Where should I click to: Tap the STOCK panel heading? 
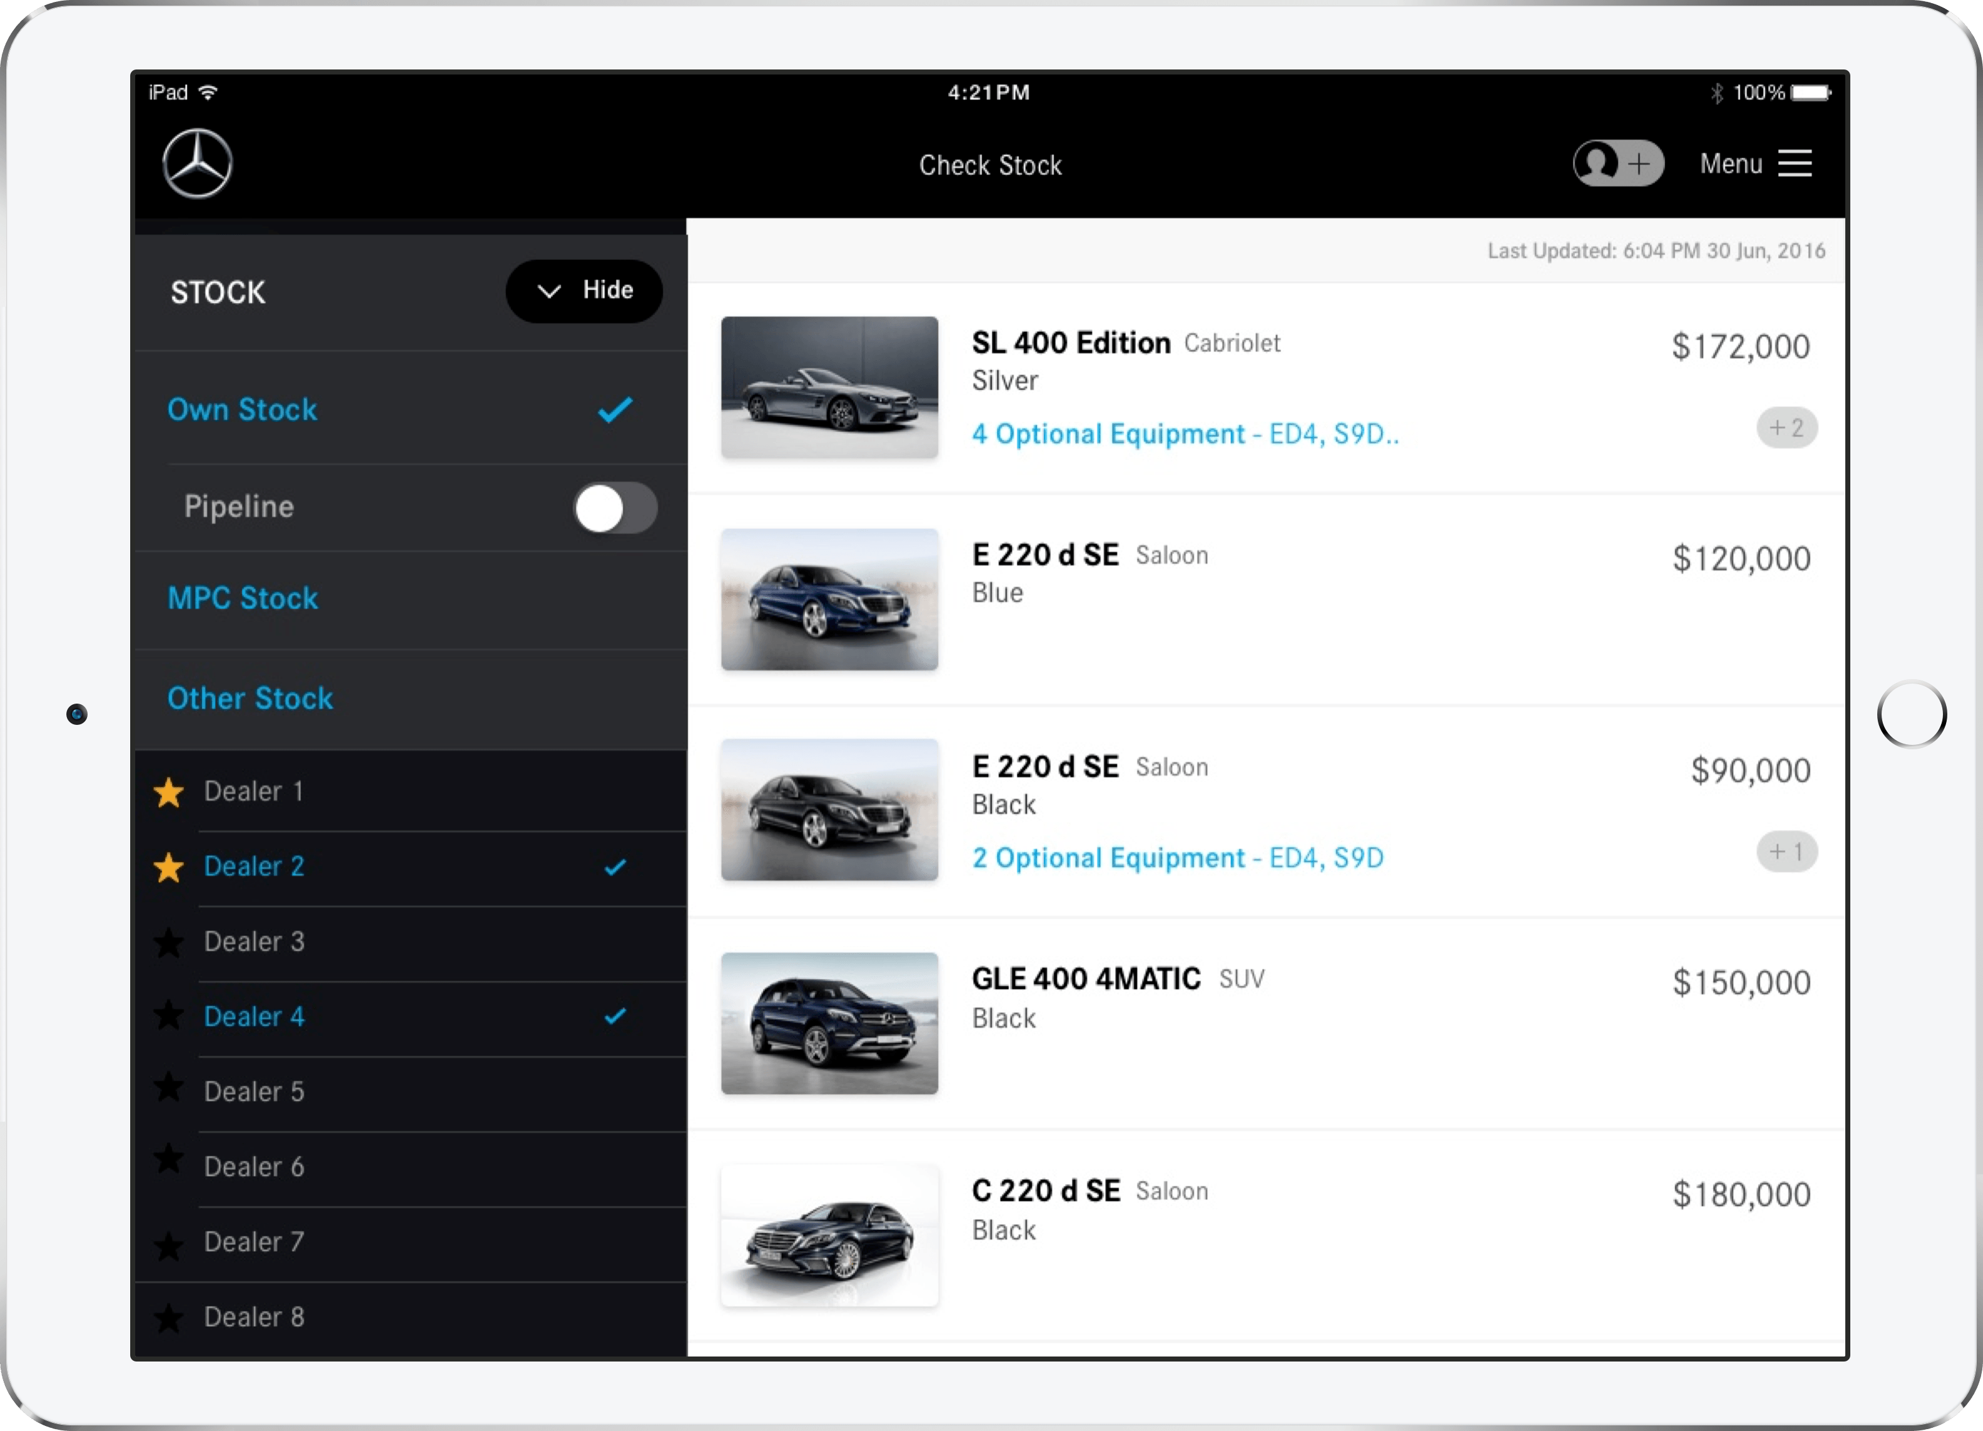[x=218, y=293]
